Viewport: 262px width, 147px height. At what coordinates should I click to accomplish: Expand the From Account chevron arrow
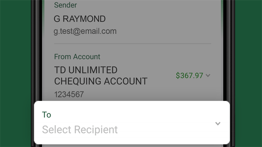(x=208, y=76)
